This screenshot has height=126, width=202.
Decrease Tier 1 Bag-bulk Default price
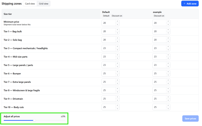(x=117, y=33)
